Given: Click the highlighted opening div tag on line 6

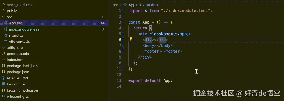Looking at the screenshot, I should [148, 40].
